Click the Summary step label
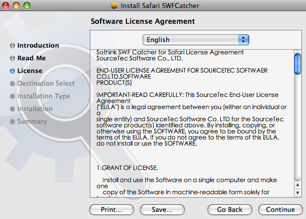 [32, 122]
